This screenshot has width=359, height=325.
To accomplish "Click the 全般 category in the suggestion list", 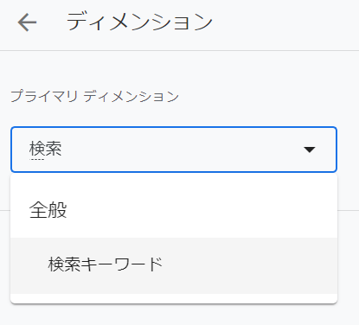I will coord(48,210).
